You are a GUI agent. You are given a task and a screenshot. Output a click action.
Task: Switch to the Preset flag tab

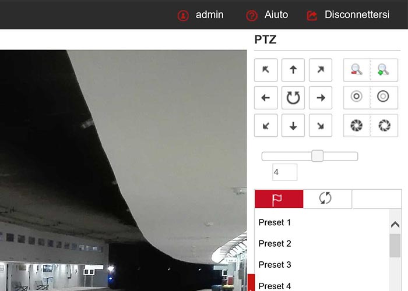279,199
